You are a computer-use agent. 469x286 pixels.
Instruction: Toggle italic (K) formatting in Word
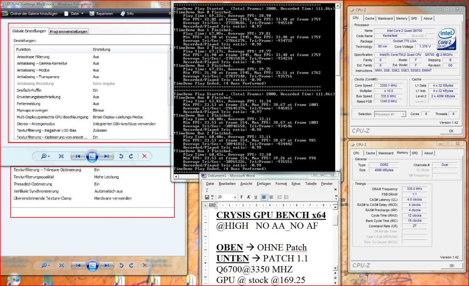pos(249,197)
